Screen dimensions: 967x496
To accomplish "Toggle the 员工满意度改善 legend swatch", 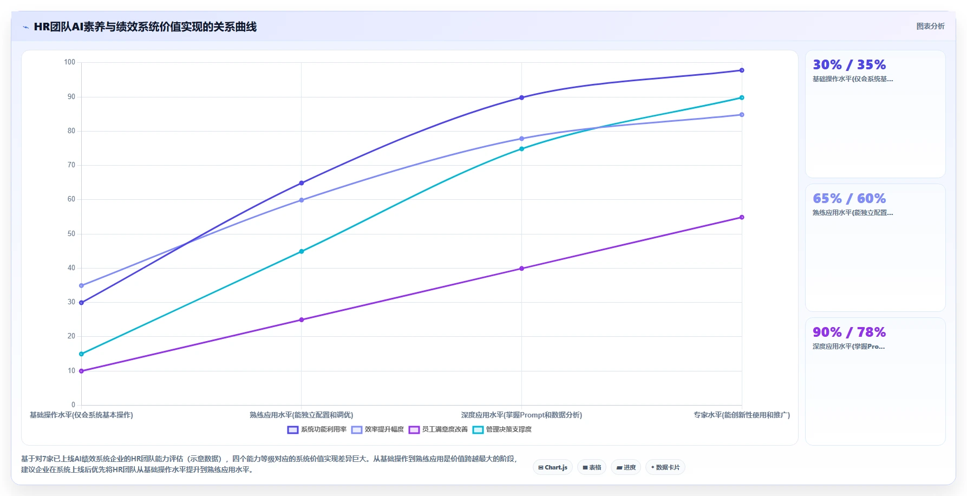I will click(414, 430).
